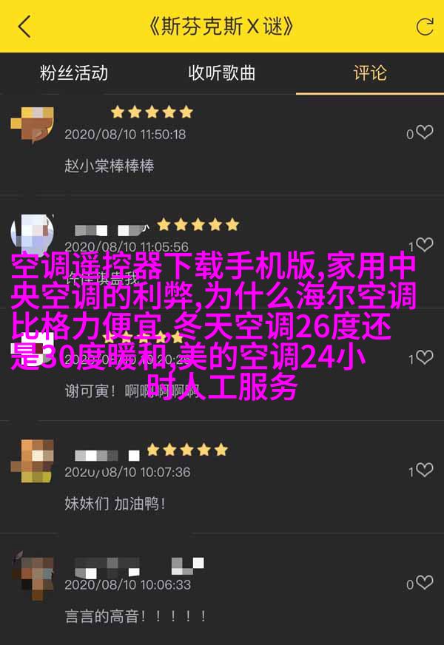Image resolution: width=444 pixels, height=645 pixels.
Task: Tap heart icon on 言言的高音 comment
Action: click(x=425, y=582)
